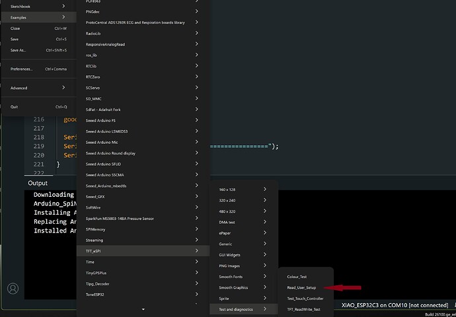Open the Time library examples
This screenshot has width=456, height=317.
click(x=143, y=262)
